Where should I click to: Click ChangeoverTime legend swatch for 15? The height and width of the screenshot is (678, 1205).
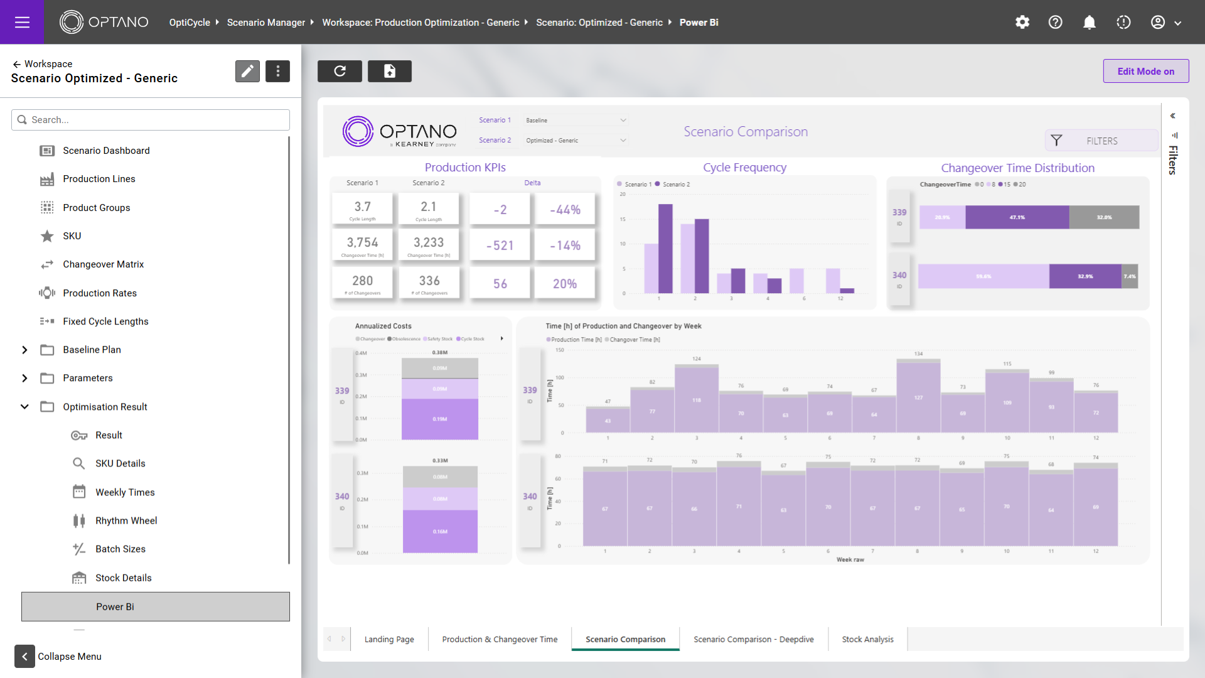pyautogui.click(x=1000, y=184)
